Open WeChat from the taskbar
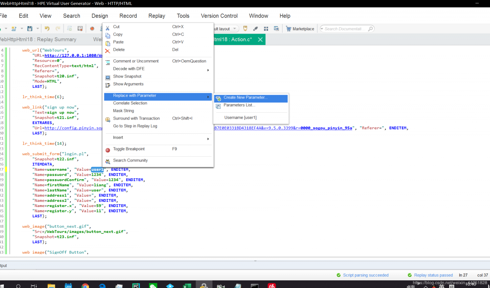The width and height of the screenshot is (490, 288). pos(153,285)
